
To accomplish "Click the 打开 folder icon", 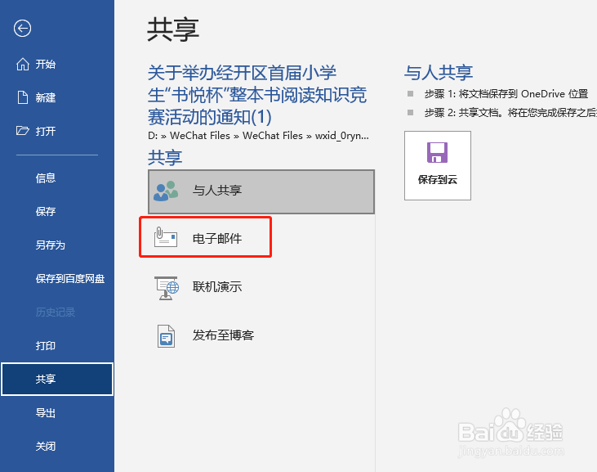I will pos(23,131).
